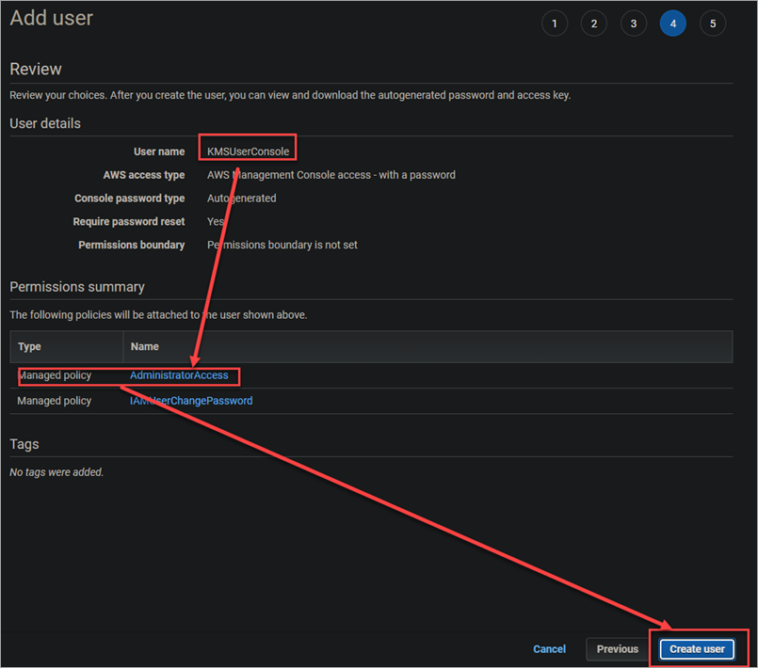Click the Tags section heading
This screenshot has width=758, height=668.
24,444
